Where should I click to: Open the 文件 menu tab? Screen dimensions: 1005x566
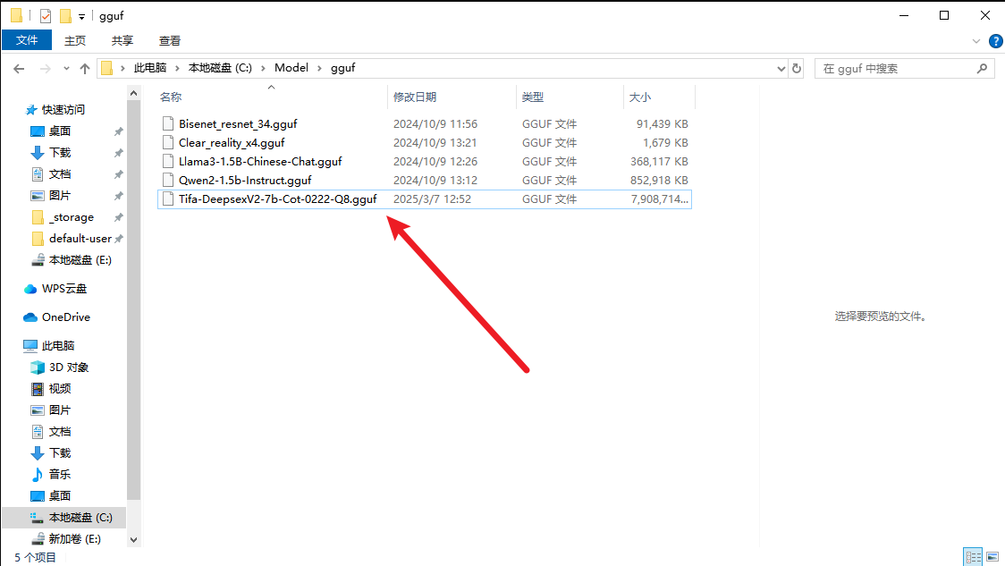[x=27, y=40]
